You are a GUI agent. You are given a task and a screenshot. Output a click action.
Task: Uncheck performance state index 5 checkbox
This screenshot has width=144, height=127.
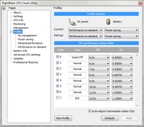58,86
